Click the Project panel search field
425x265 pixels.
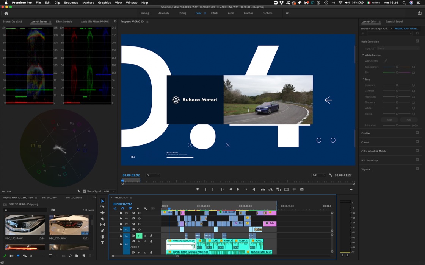[25, 210]
